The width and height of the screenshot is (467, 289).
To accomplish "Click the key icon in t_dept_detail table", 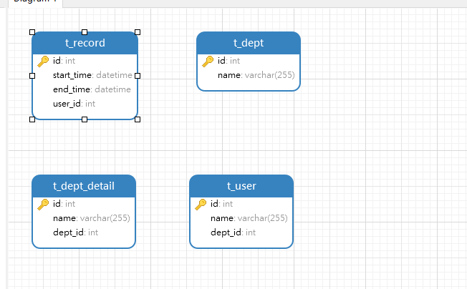I will click(43, 204).
